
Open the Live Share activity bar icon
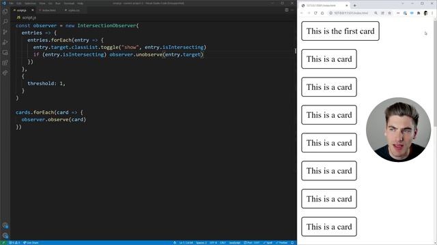tap(5, 73)
